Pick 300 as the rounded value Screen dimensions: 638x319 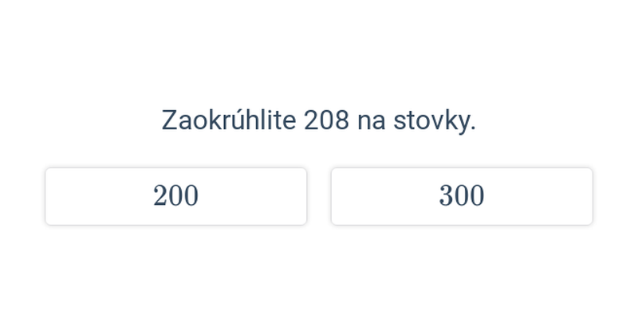[462, 196]
